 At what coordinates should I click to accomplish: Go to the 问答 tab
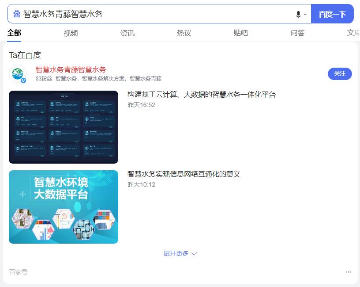pyautogui.click(x=297, y=33)
